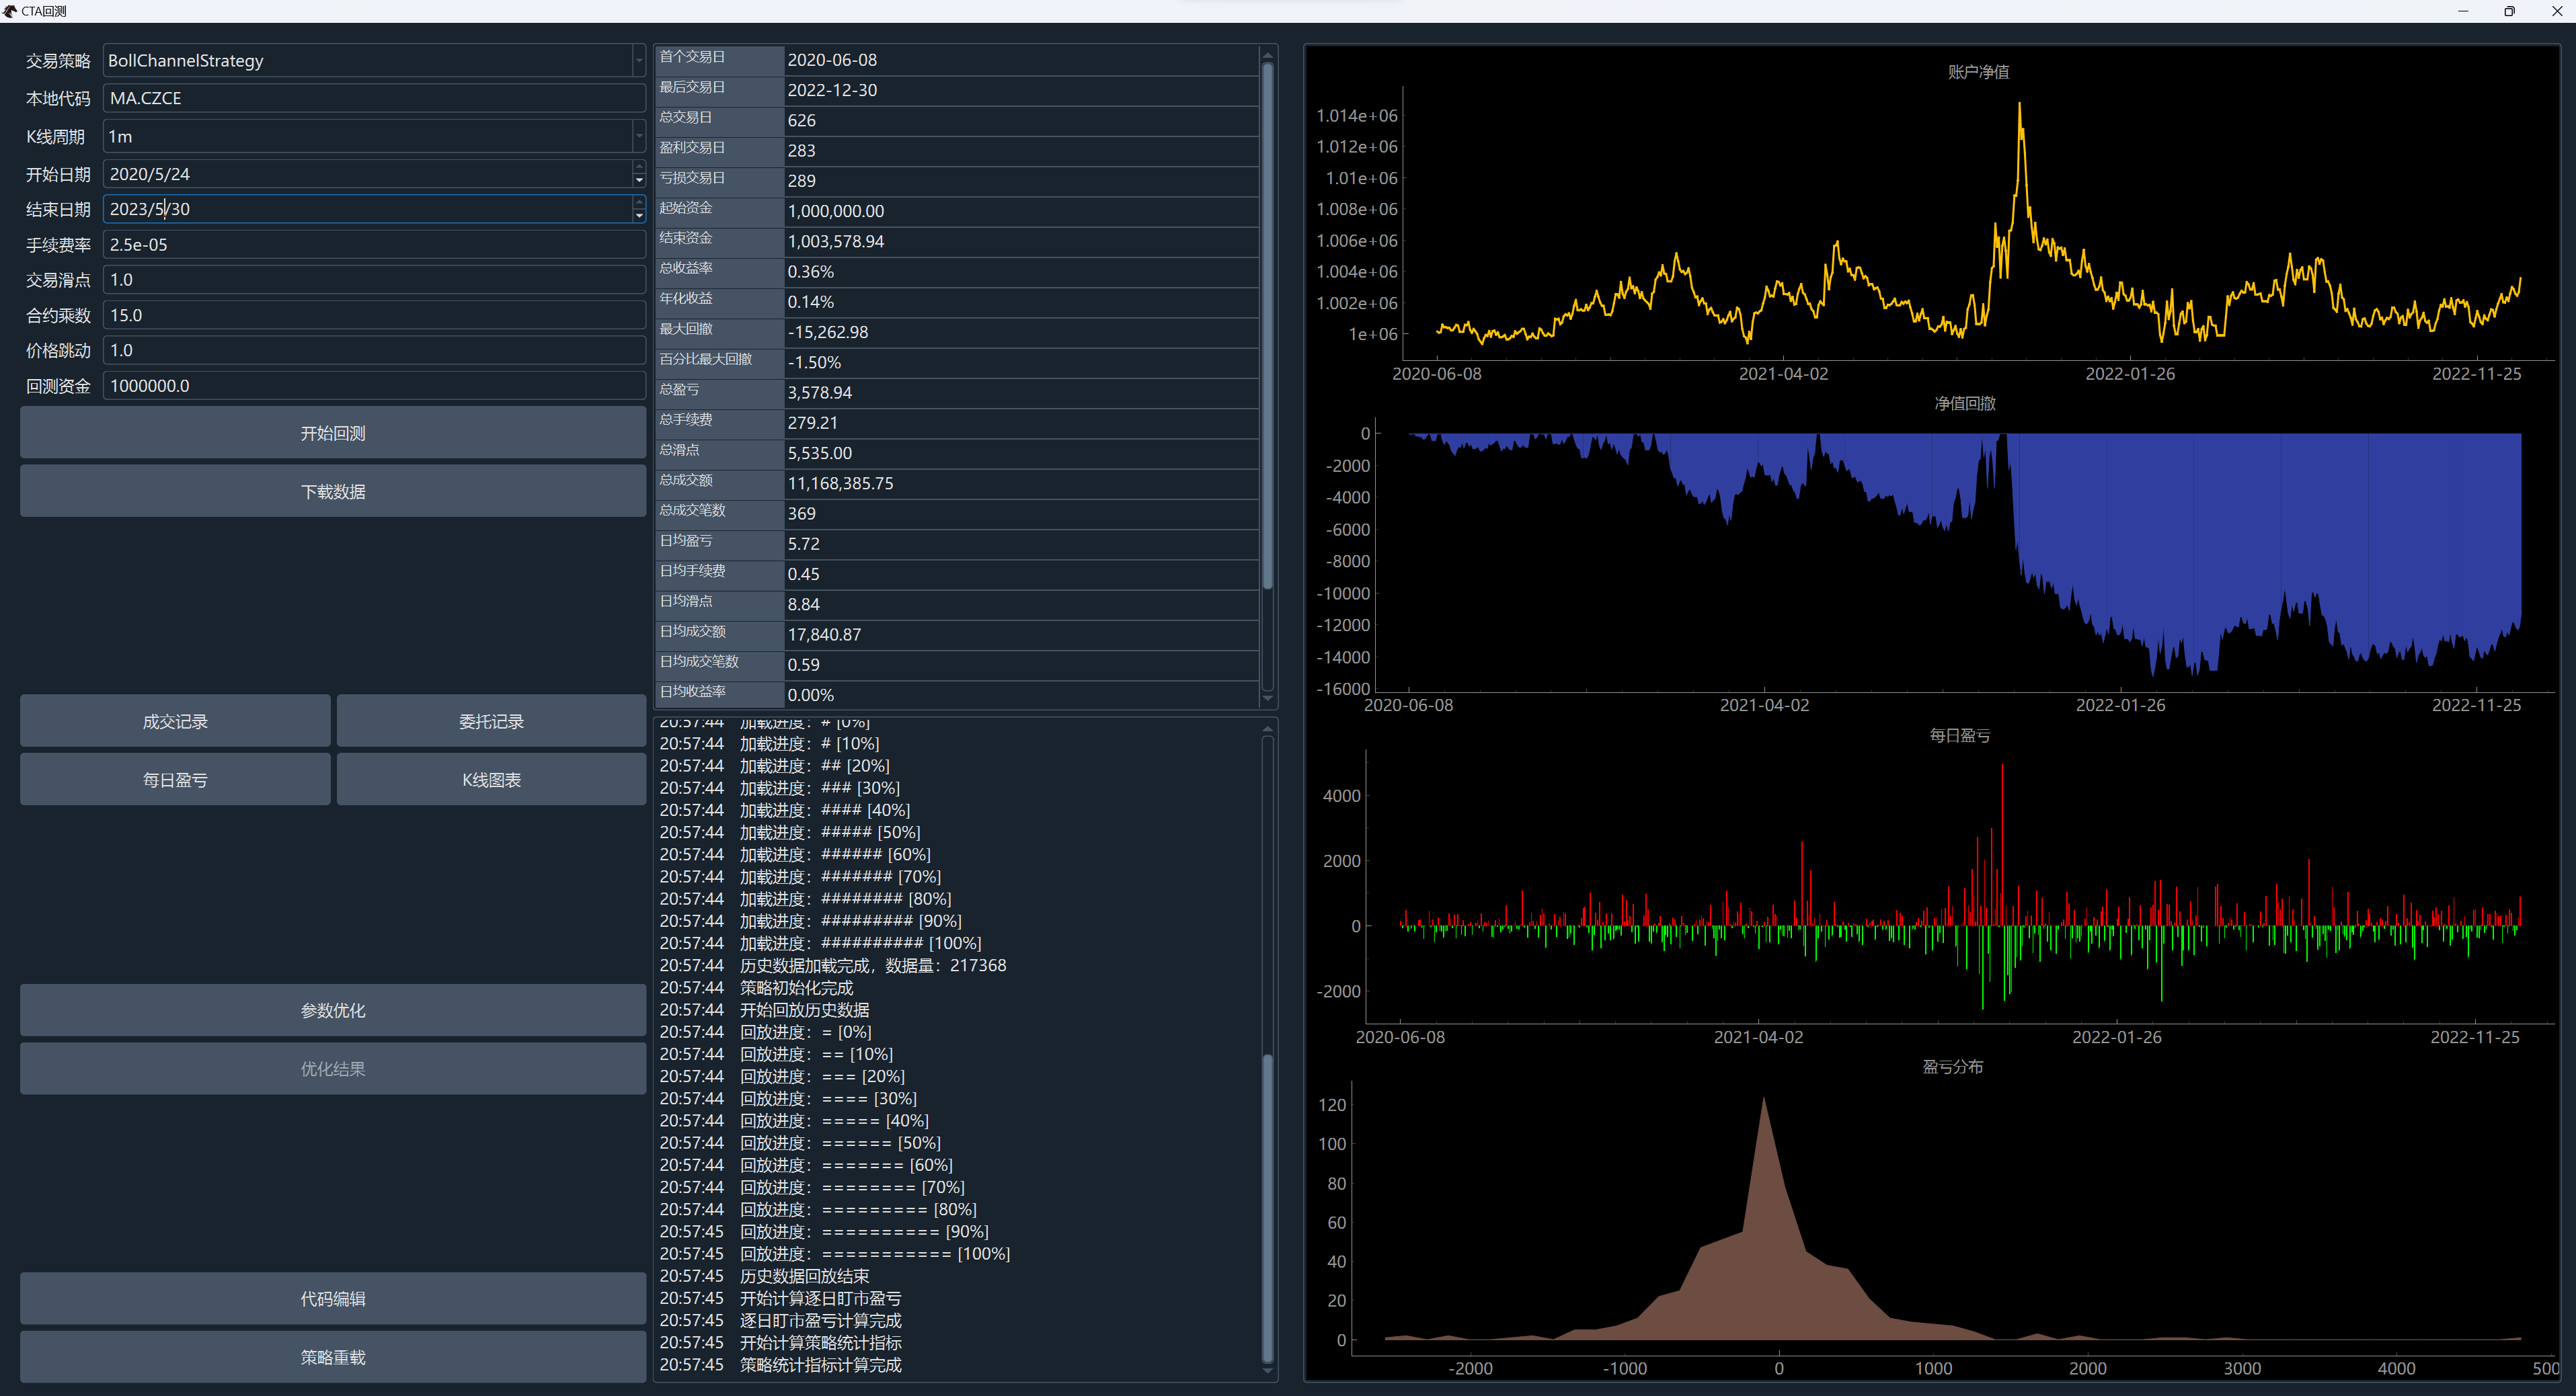Click the CTA回测 window title icon
The image size is (2576, 1396).
coord(10,11)
